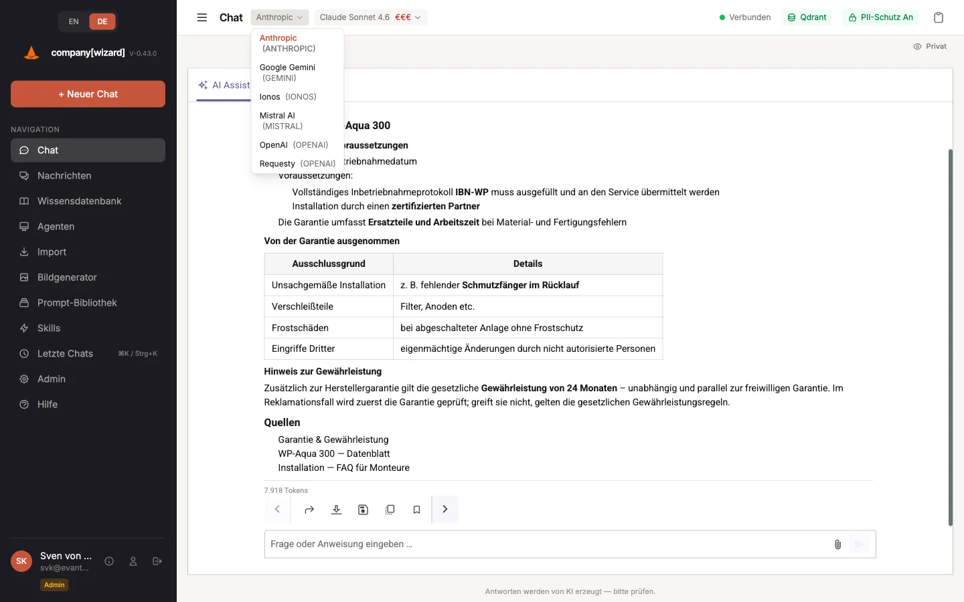
Task: Open the Bildgenerator page
Action: pyautogui.click(x=88, y=278)
